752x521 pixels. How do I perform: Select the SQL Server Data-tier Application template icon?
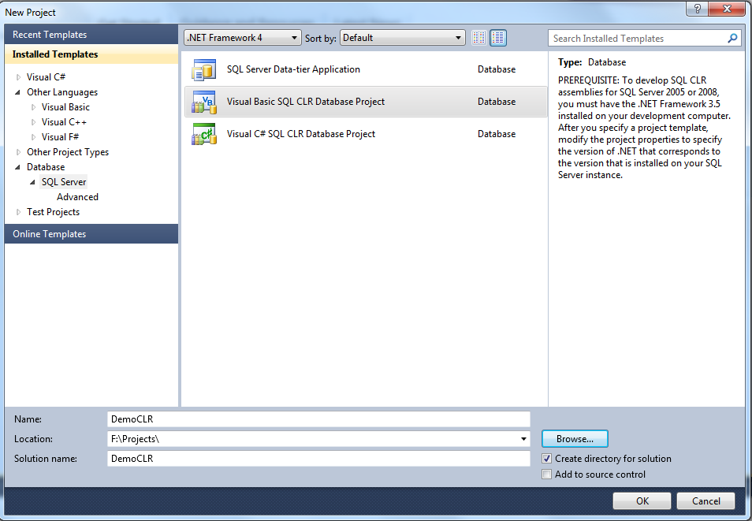coord(204,69)
